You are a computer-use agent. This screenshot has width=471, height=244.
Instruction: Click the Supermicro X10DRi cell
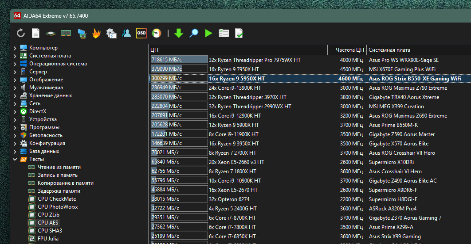point(391,162)
